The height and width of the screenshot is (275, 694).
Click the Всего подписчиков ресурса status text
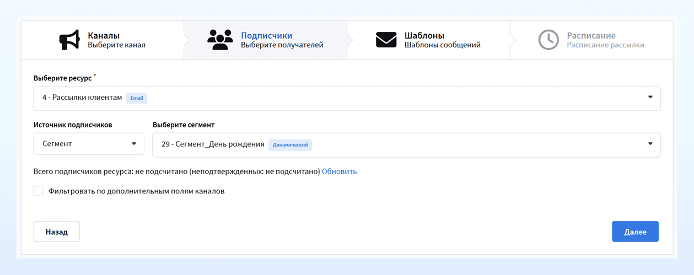(176, 171)
